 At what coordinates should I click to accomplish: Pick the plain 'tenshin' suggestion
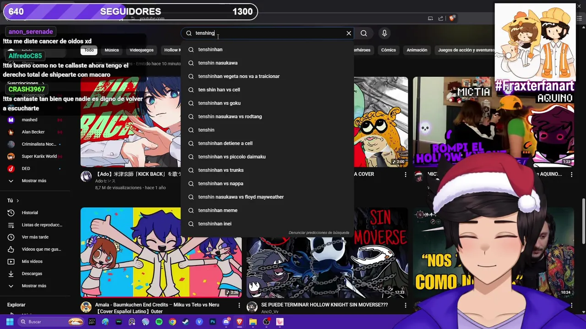pyautogui.click(x=267, y=130)
